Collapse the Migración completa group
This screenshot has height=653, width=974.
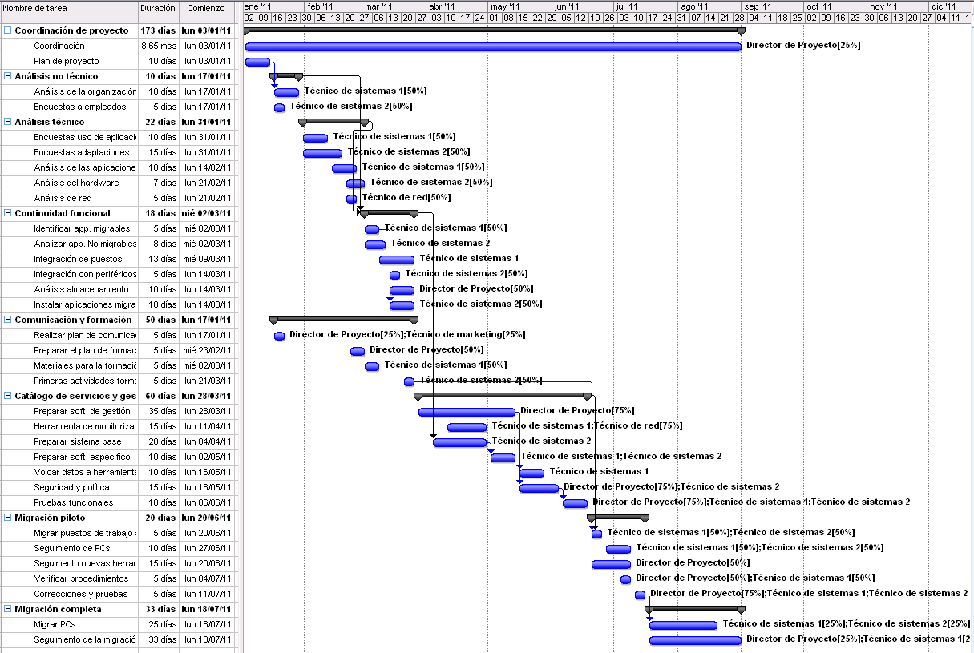pyautogui.click(x=7, y=609)
